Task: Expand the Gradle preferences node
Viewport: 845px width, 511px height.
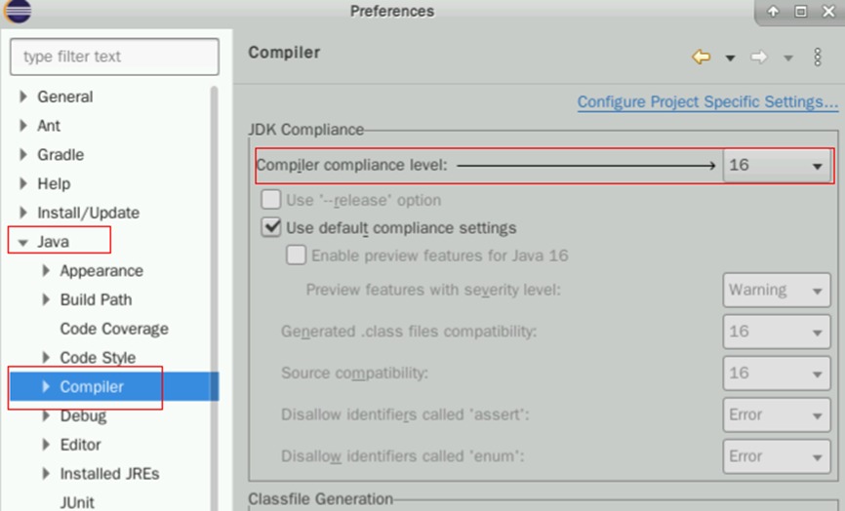Action: point(23,155)
